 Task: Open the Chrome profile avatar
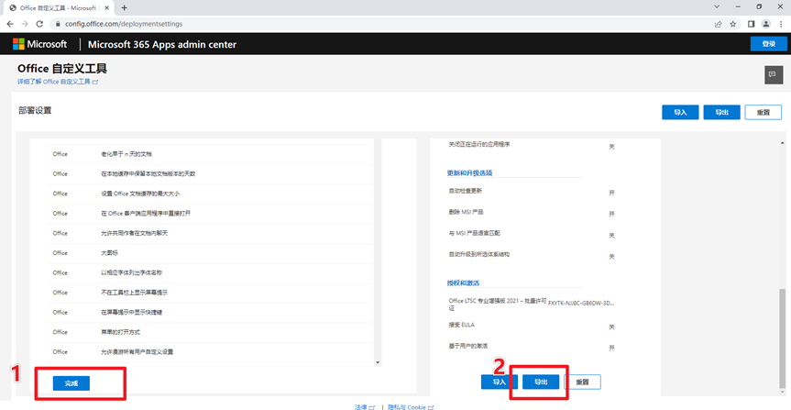[x=765, y=24]
